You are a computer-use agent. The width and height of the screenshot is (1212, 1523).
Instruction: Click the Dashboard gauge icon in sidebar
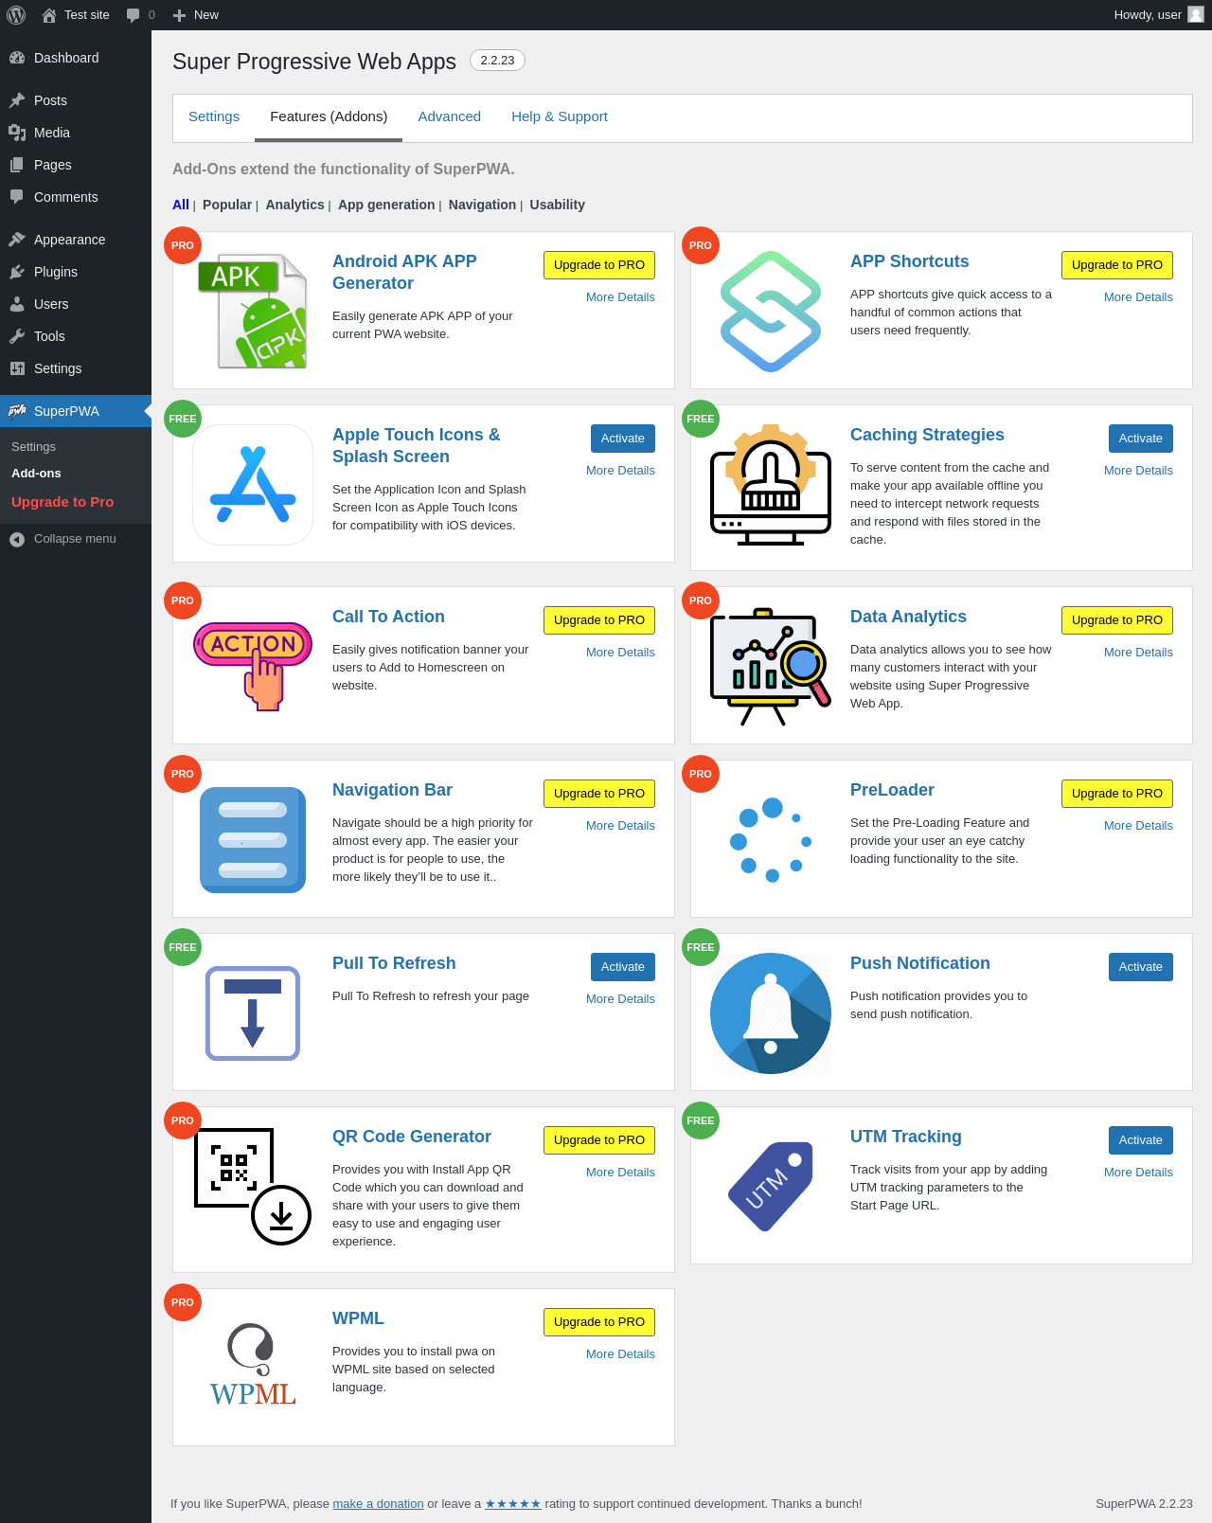coord(17,58)
